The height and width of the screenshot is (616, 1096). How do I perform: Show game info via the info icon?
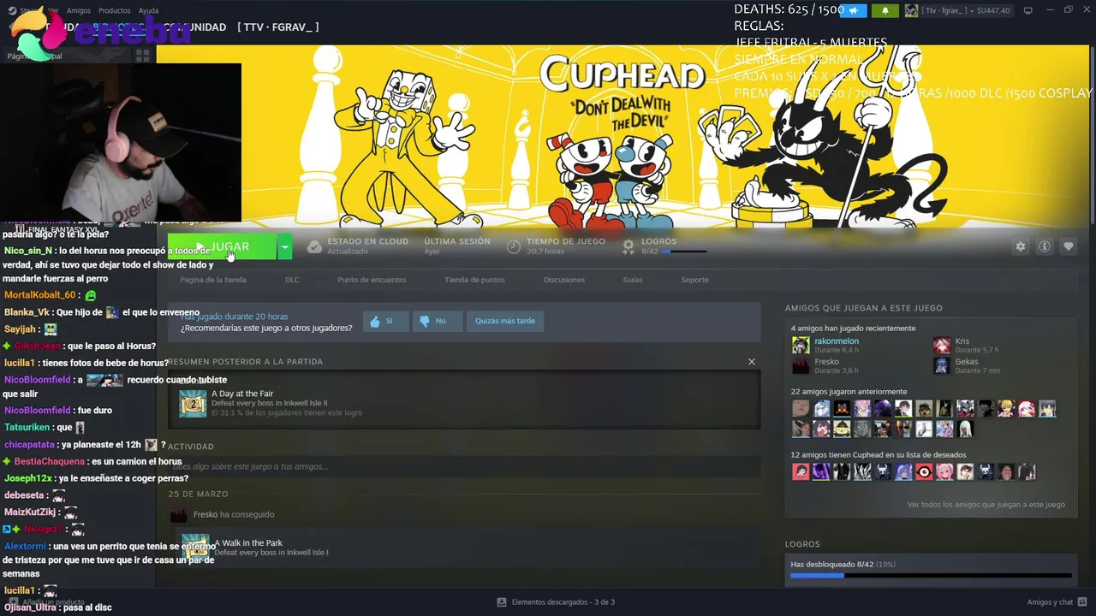coord(1044,246)
